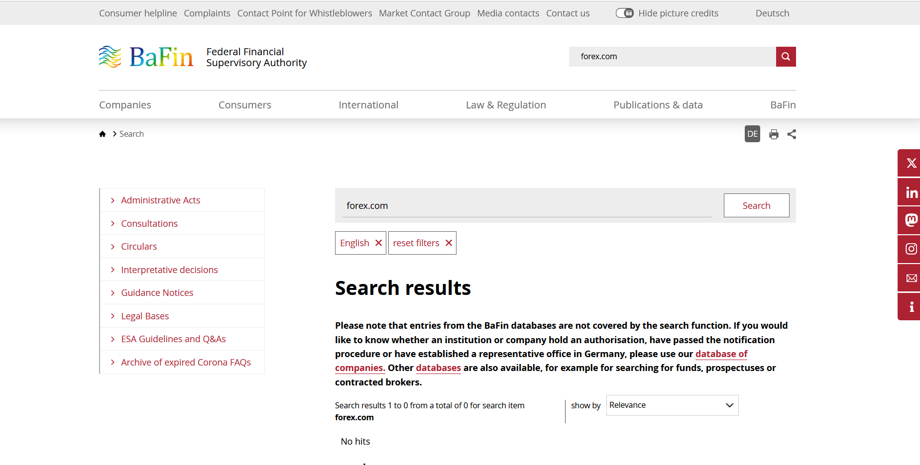
Task: Open the BaFin main menu item
Action: click(x=783, y=105)
